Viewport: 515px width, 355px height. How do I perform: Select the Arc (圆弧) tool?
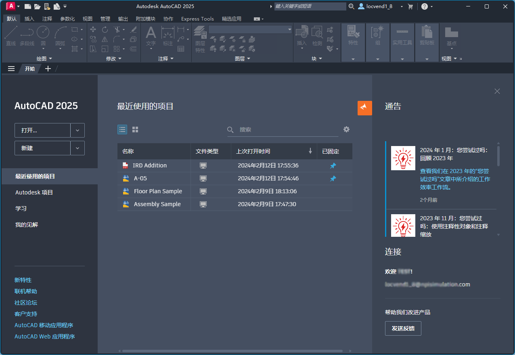(x=60, y=37)
